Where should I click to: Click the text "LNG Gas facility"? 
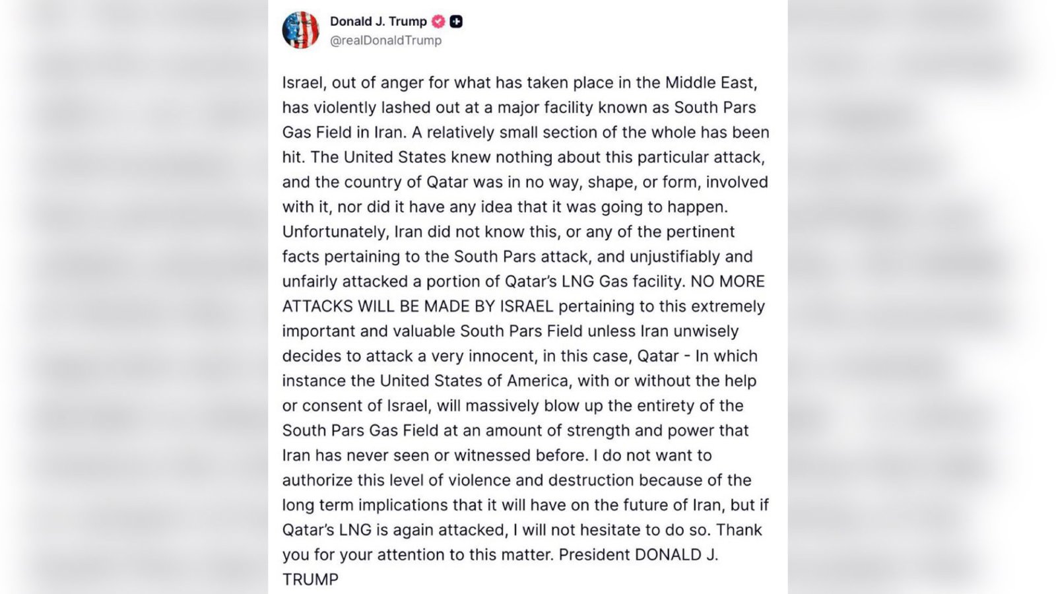click(620, 282)
